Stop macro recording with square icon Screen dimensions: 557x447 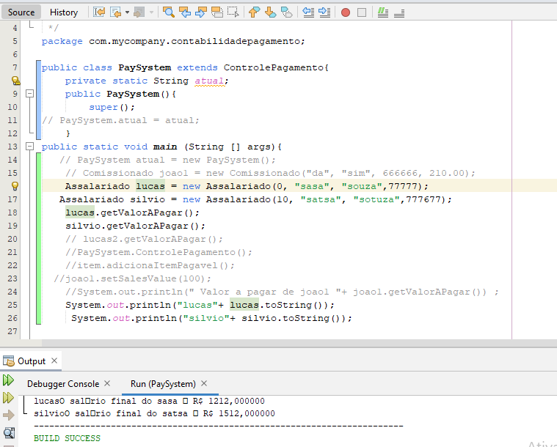click(x=362, y=12)
